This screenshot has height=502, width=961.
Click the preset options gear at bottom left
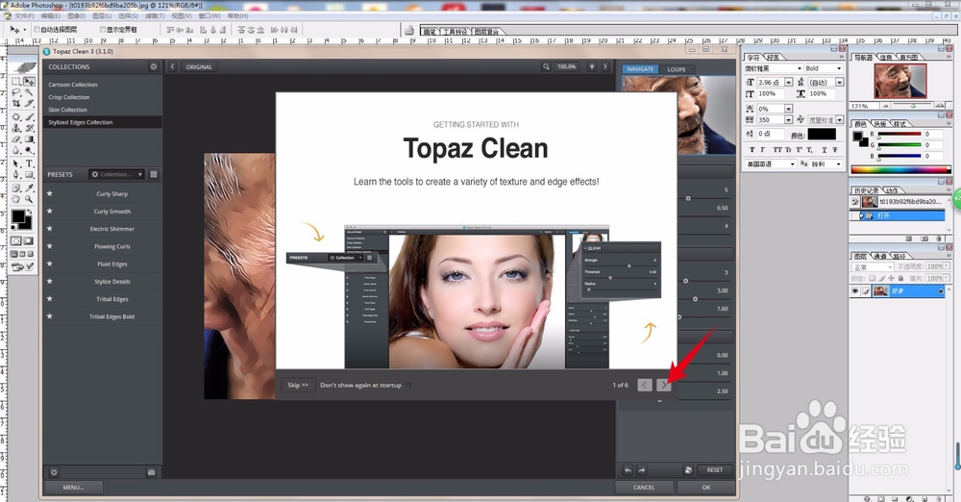[54, 472]
